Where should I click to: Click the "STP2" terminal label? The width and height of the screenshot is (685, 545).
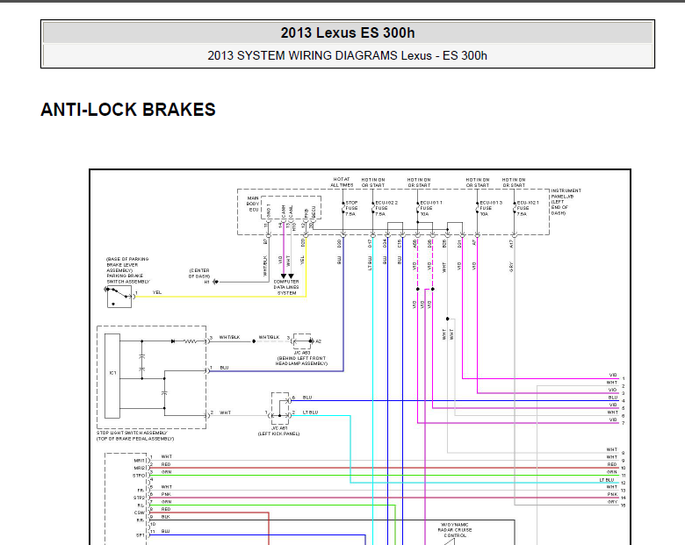pyautogui.click(x=139, y=498)
